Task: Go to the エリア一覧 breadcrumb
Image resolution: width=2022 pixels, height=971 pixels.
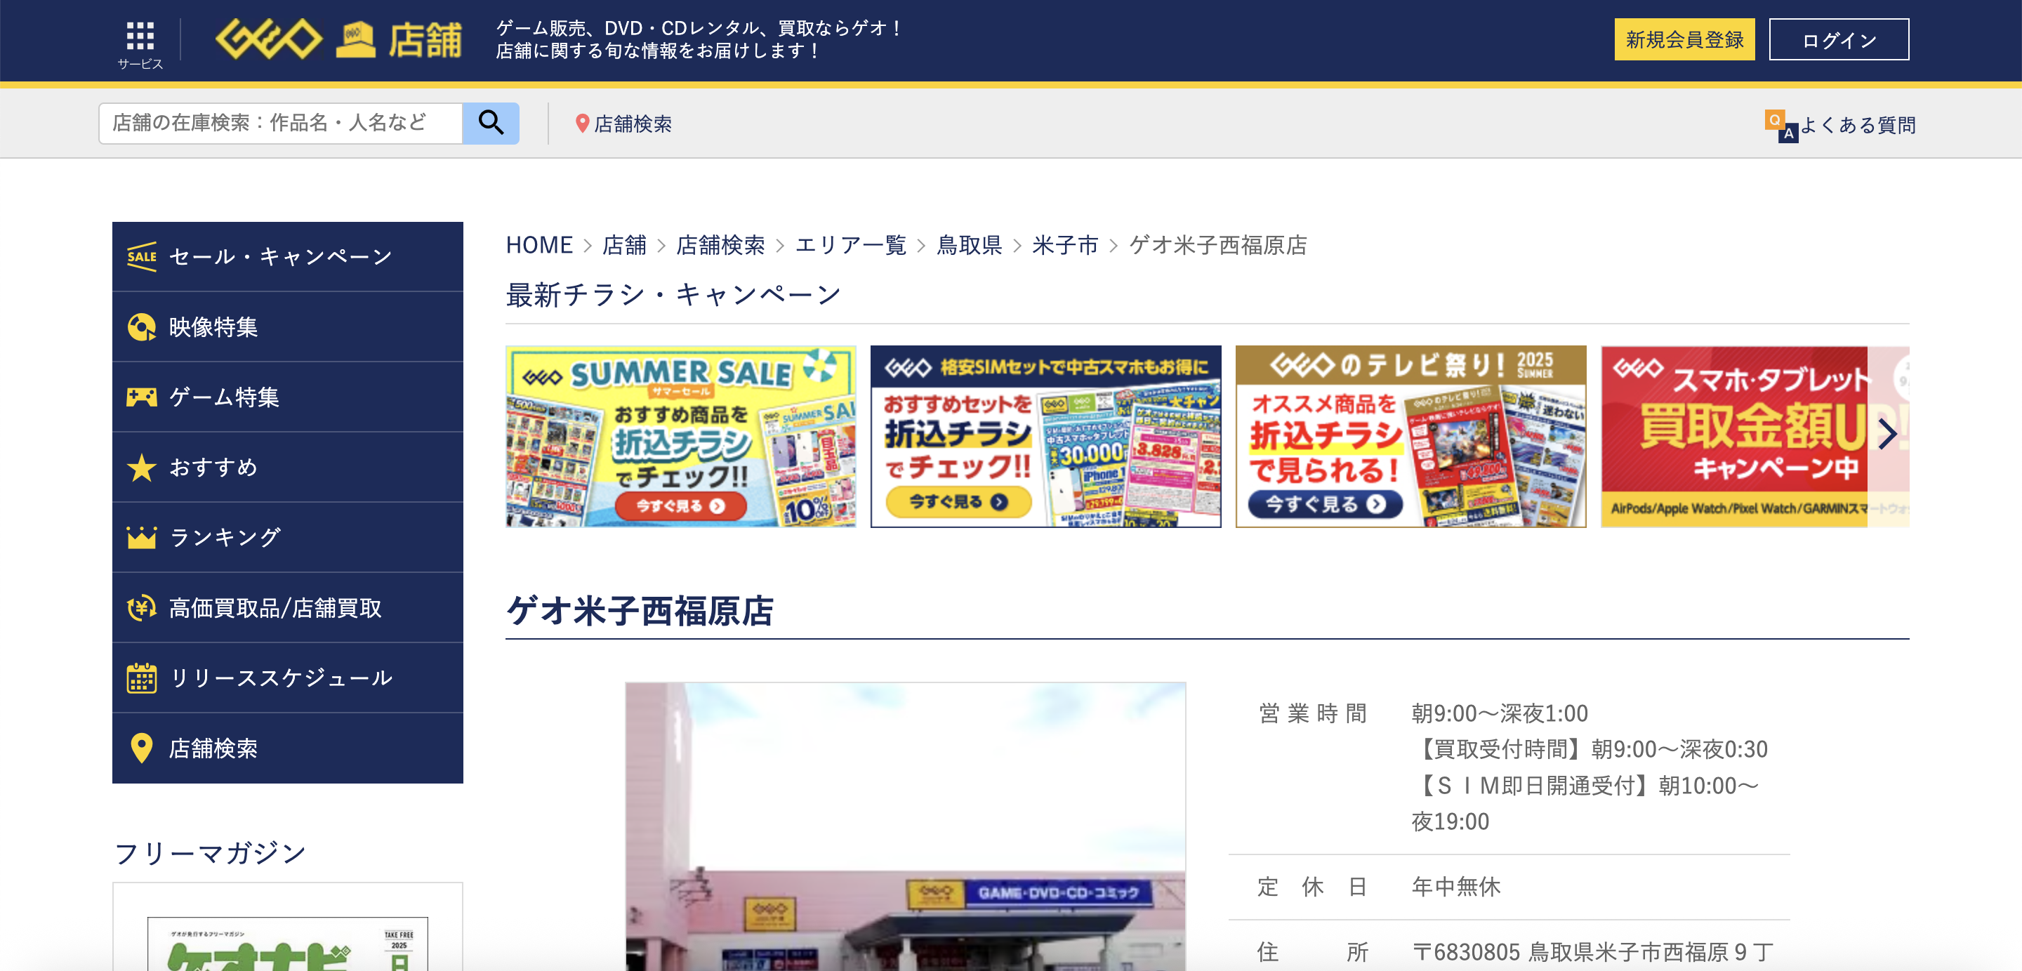Action: (x=851, y=245)
